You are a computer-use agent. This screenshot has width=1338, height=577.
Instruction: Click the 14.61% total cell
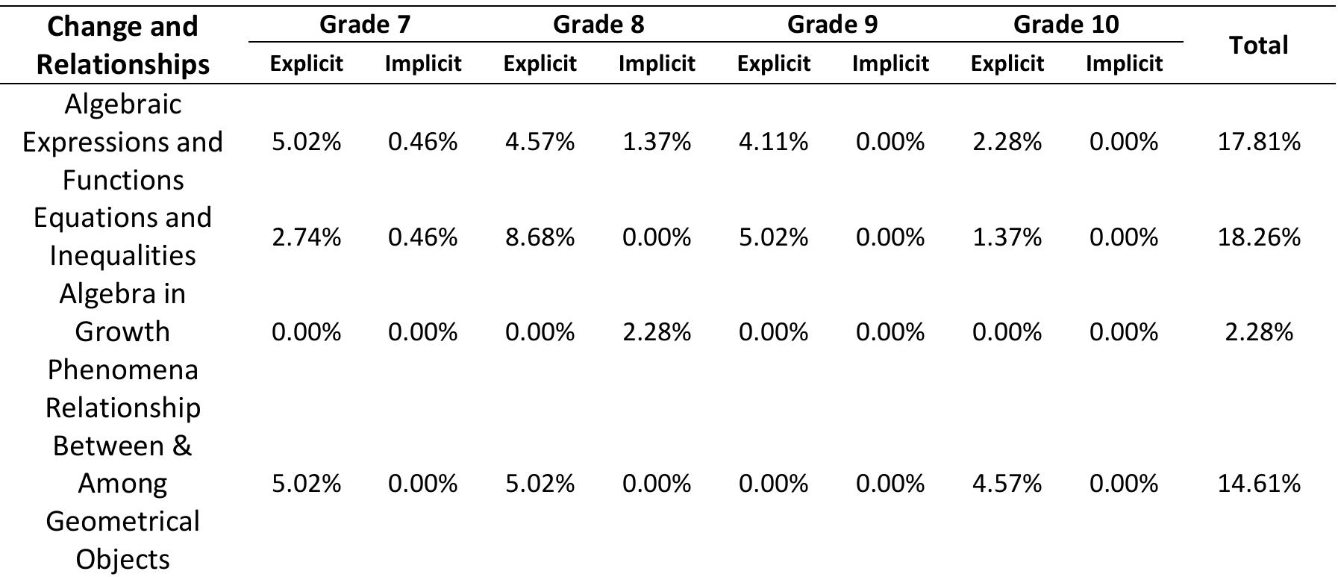[x=1259, y=484]
